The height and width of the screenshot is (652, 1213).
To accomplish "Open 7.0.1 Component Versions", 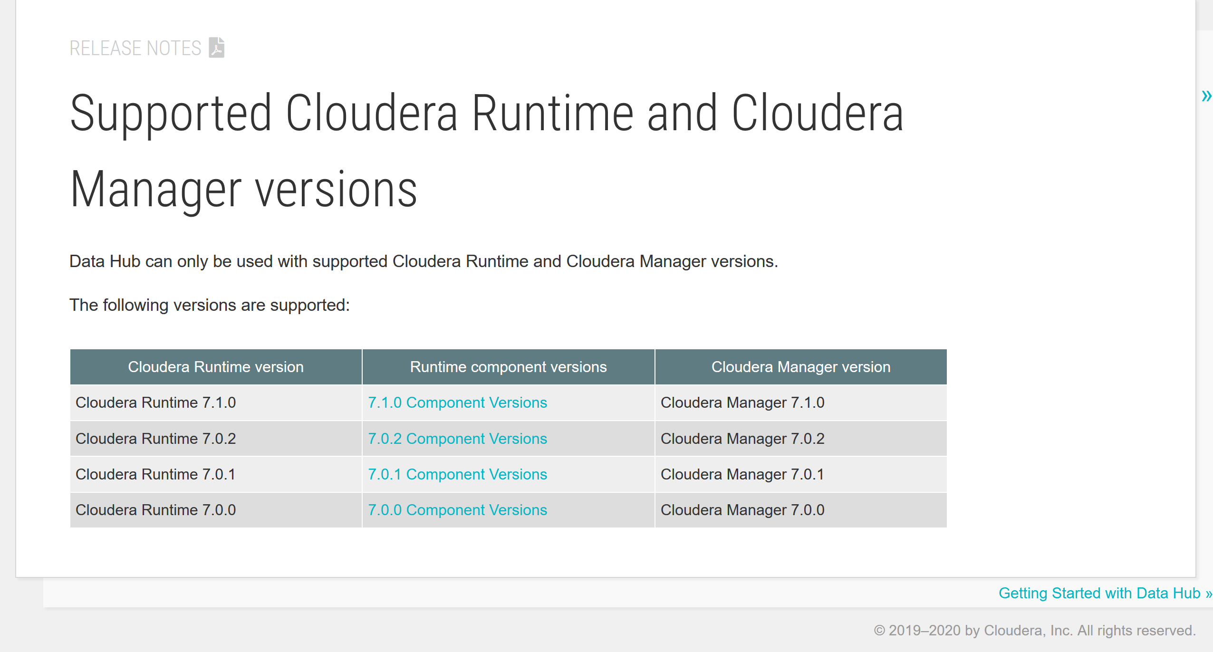I will click(458, 474).
